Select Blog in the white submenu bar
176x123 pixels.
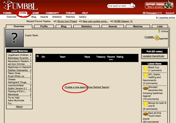(x=34, y=17)
